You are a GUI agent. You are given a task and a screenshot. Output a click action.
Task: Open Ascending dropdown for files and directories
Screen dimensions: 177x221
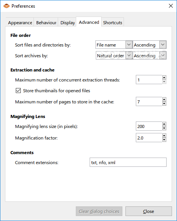point(150,45)
